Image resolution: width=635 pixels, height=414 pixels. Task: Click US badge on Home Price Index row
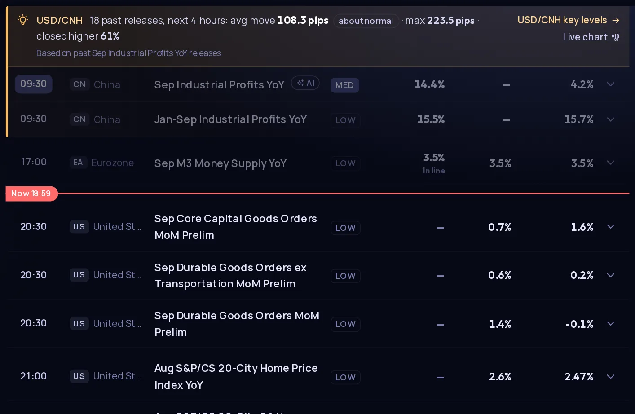(79, 376)
